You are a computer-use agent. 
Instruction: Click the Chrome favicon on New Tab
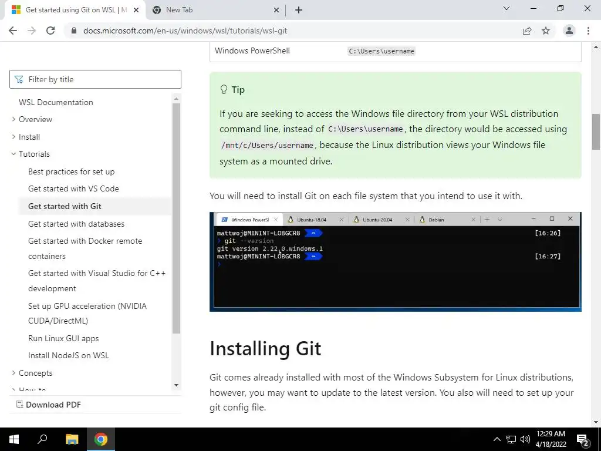[156, 10]
